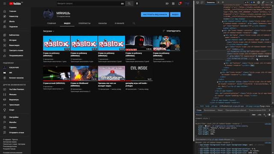The height and width of the screenshot is (154, 274).
Task: Toggle the .cls class editor button
Action: point(259,115)
